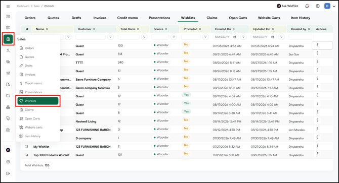This screenshot has width=339, height=183.
Task: Open the hamburger menu icon
Action: pyautogui.click(x=8, y=7)
